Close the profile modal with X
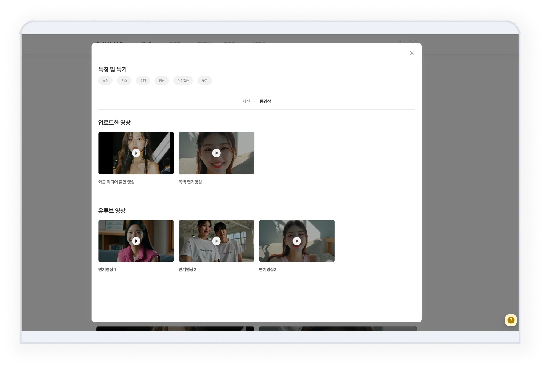The image size is (546, 369). click(x=412, y=53)
